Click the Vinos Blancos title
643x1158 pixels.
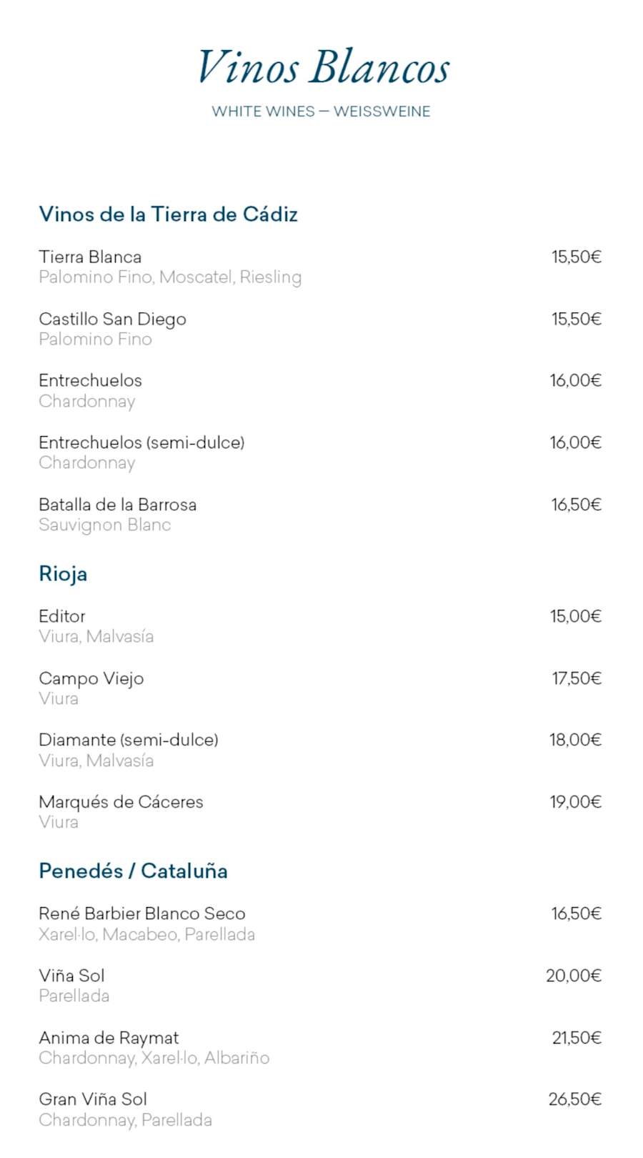323,68
